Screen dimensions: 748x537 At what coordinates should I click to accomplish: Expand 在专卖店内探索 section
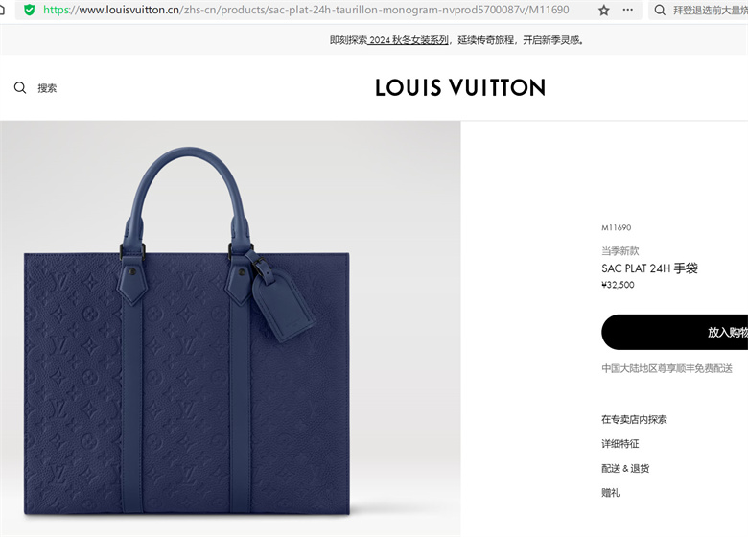pyautogui.click(x=634, y=420)
